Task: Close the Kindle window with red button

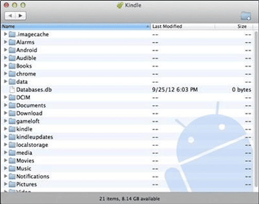Action: click(x=6, y=5)
